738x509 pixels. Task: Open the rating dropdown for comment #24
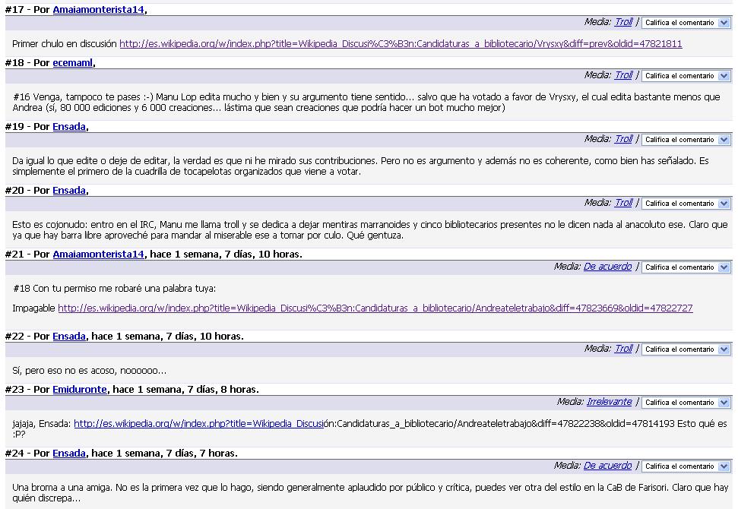coord(686,466)
